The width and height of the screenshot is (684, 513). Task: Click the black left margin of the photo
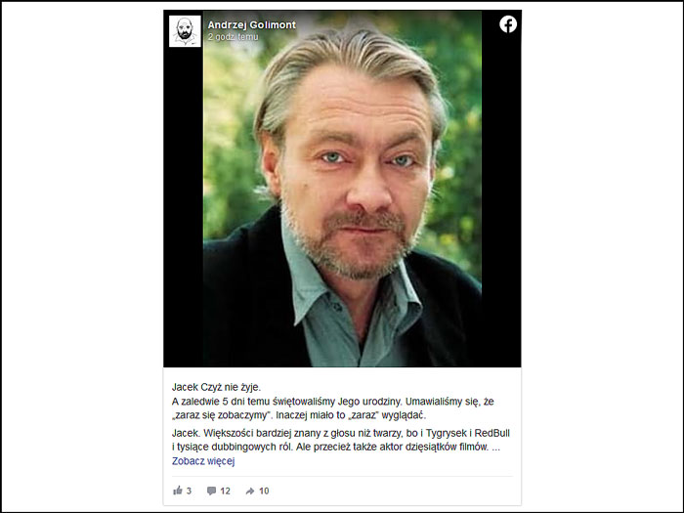pyautogui.click(x=184, y=207)
